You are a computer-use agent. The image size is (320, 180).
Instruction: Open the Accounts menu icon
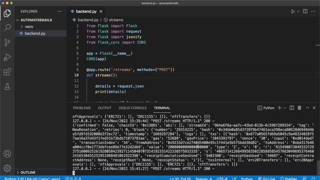[7, 153]
